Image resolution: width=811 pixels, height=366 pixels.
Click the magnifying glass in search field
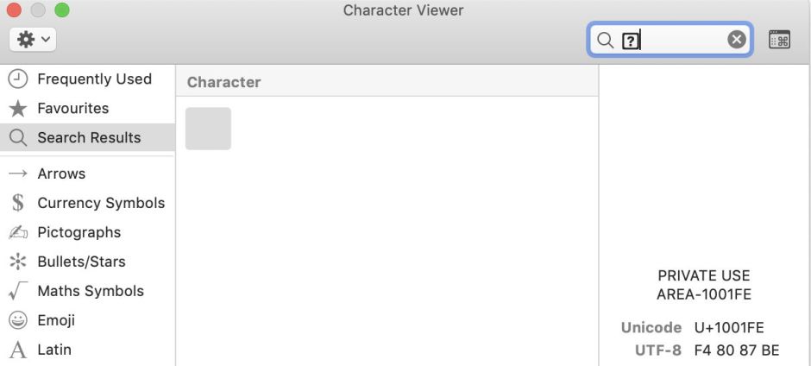[605, 40]
